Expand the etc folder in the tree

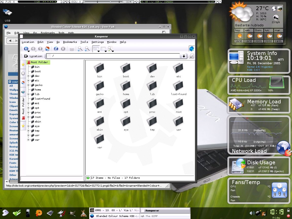(28, 81)
